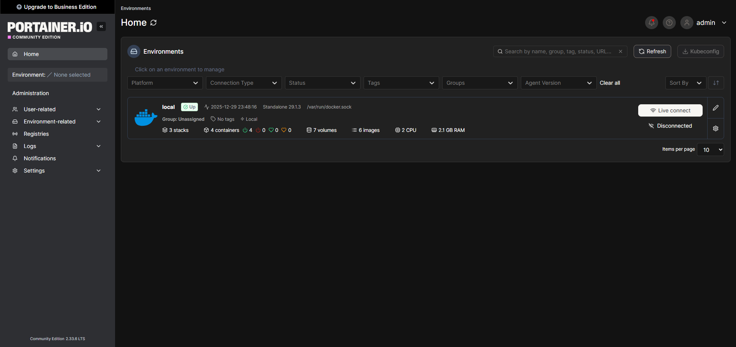Go to Home in the sidebar
The image size is (736, 347).
58,54
